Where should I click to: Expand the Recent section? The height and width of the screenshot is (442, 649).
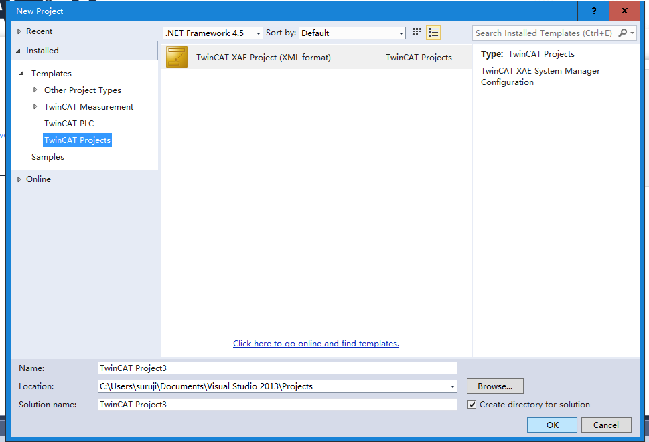19,31
